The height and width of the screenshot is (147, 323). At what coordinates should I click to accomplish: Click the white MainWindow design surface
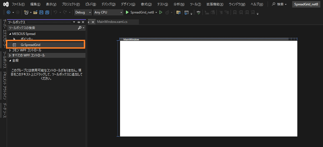click(208, 88)
